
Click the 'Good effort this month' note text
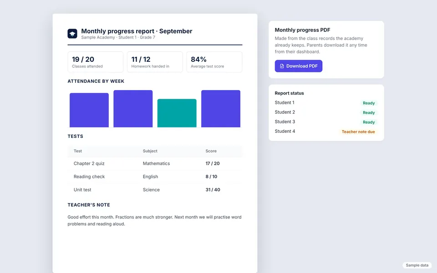(x=154, y=220)
